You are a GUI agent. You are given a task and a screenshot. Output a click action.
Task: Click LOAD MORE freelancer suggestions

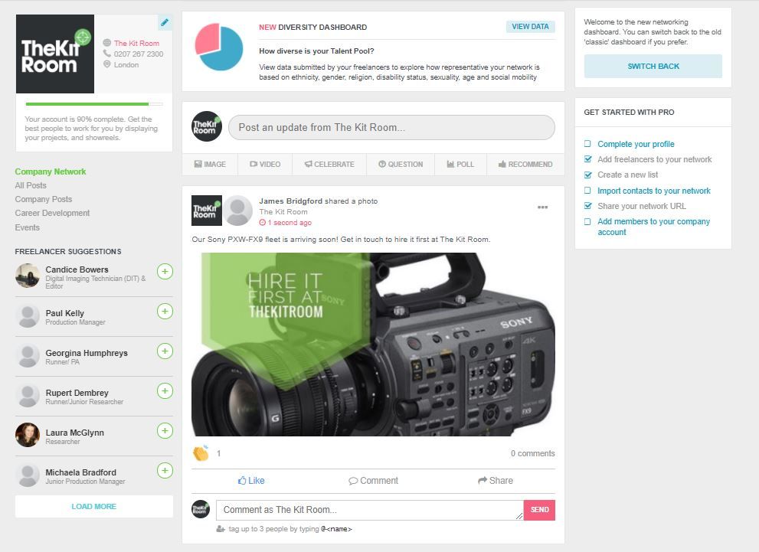[94, 507]
